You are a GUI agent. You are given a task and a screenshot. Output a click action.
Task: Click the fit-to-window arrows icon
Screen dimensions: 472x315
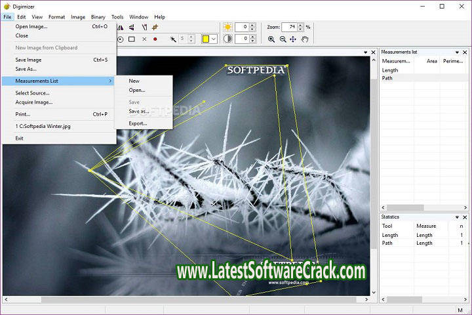(294, 39)
